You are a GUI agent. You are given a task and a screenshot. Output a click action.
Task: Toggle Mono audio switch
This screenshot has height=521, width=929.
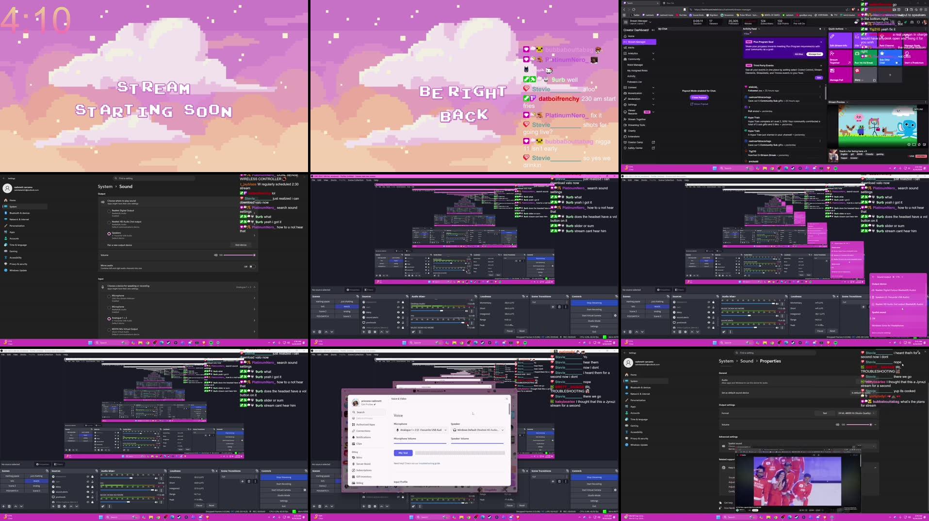(252, 267)
